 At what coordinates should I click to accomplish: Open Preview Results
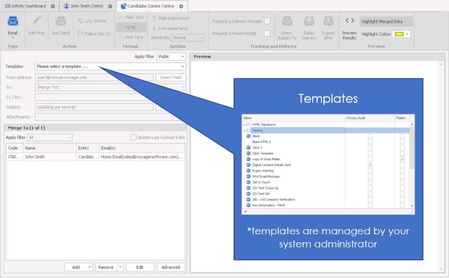(350, 22)
